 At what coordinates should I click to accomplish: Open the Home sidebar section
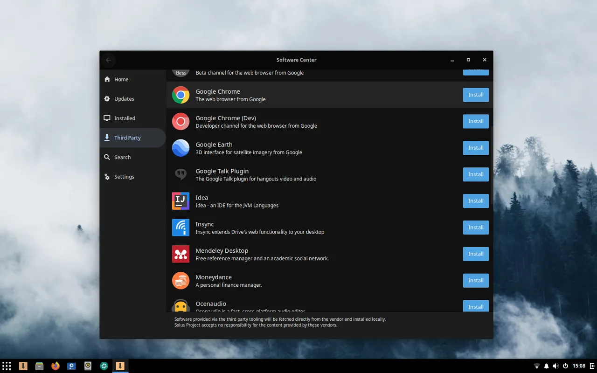132,79
